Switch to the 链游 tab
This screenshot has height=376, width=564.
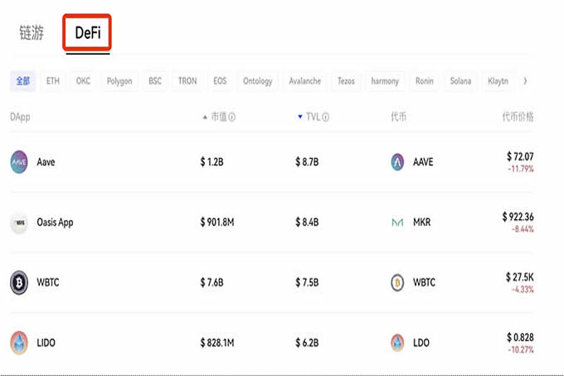click(x=32, y=34)
